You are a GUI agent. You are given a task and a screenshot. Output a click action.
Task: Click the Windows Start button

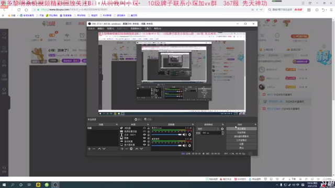(x=4, y=185)
